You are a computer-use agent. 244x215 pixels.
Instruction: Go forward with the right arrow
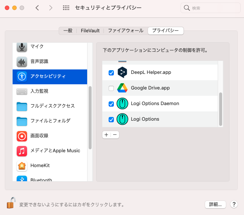(50, 8)
